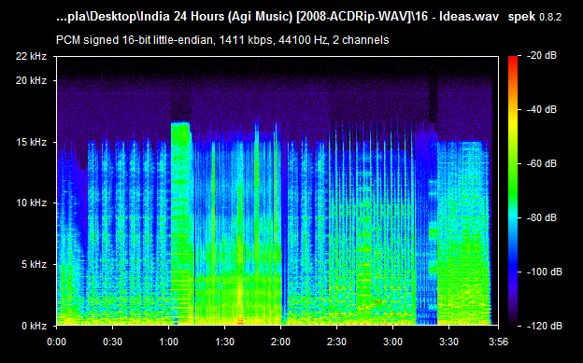Select the 1:00 time marker
Viewport: 583px width, 363px height.
click(x=169, y=342)
